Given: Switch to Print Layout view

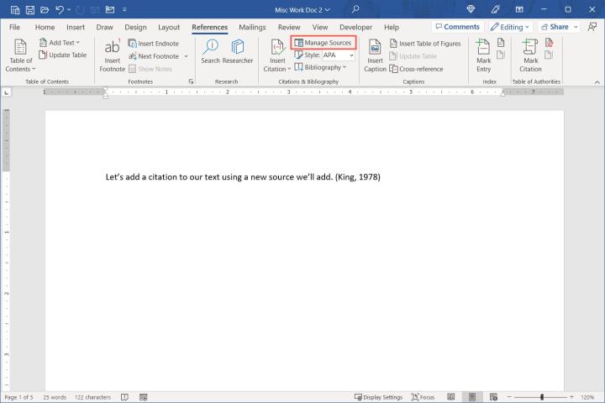Looking at the screenshot, I should tap(473, 397).
